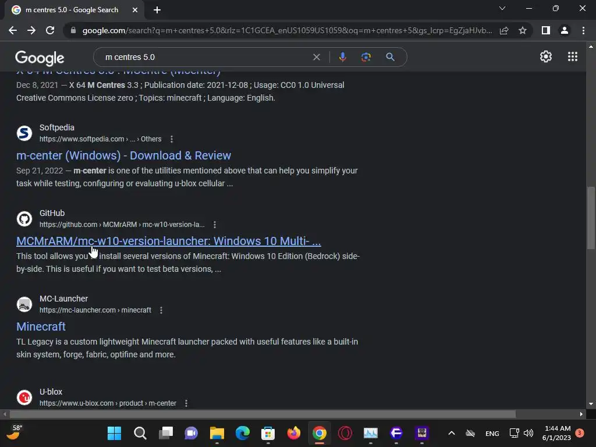Open GitHub result options menu
Viewport: 596px width, 447px height.
point(215,225)
